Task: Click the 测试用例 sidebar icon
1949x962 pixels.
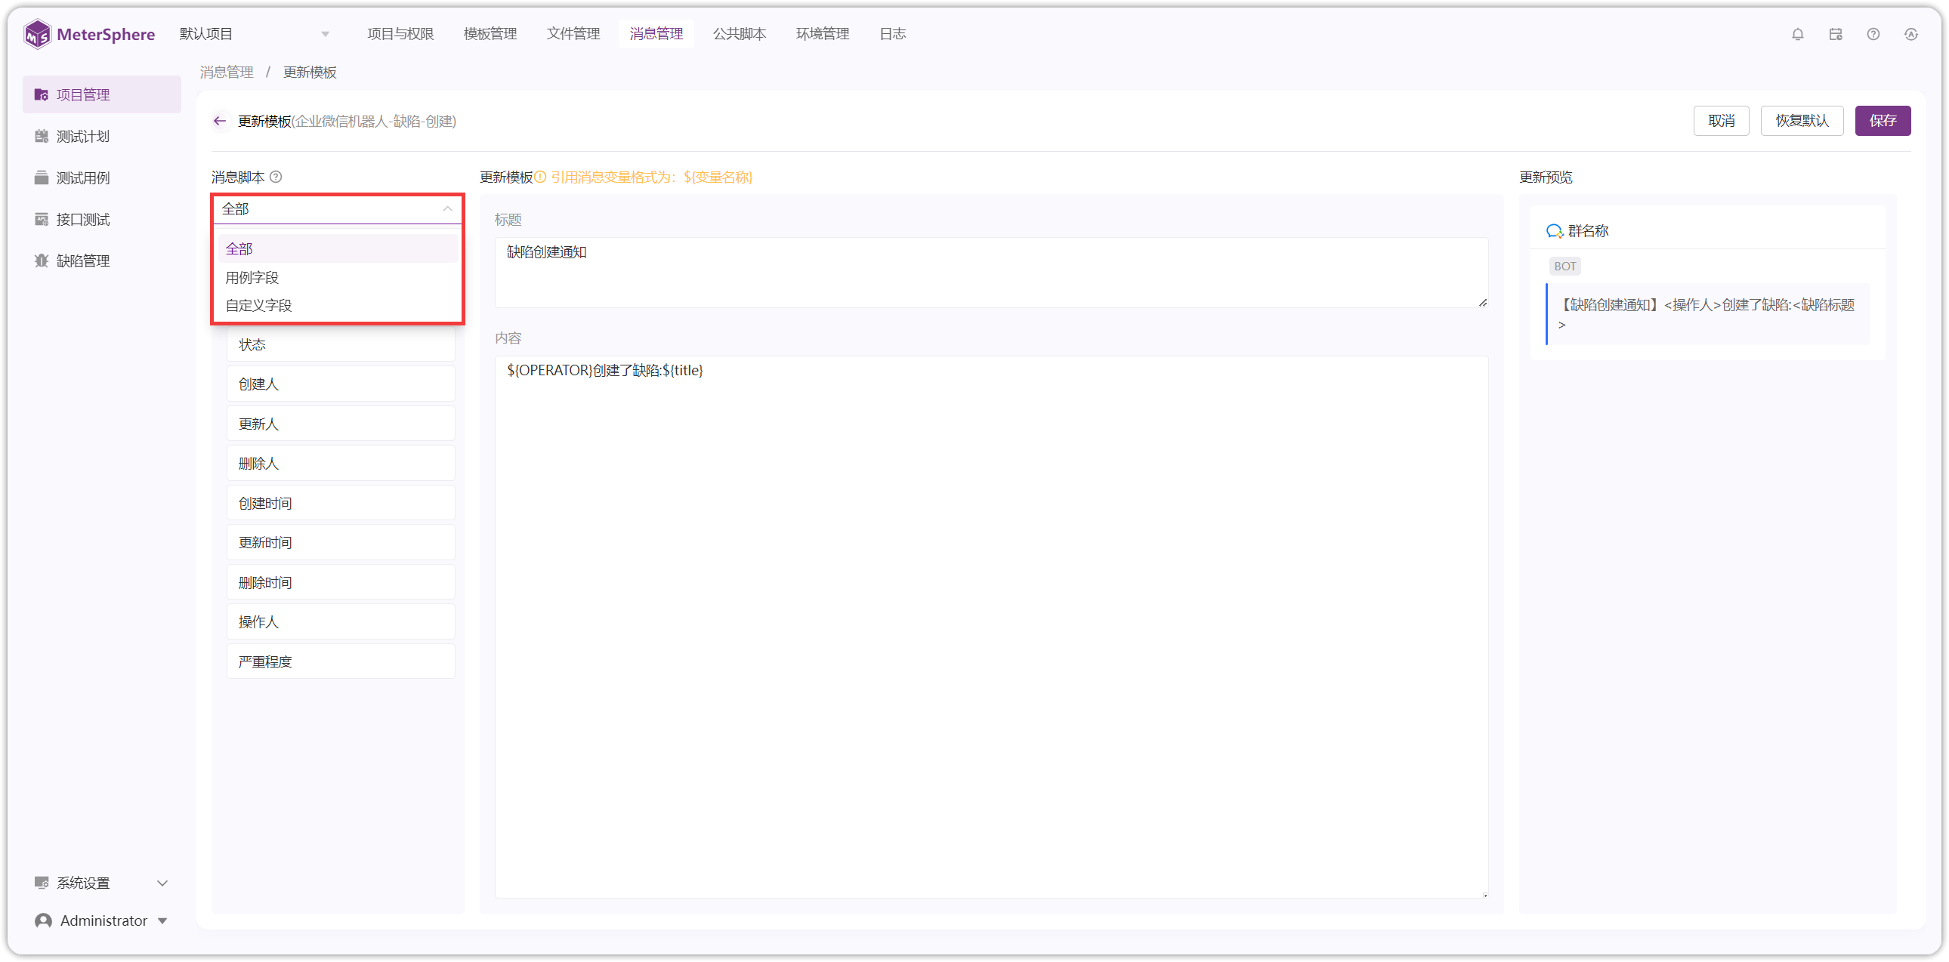Action: click(42, 177)
